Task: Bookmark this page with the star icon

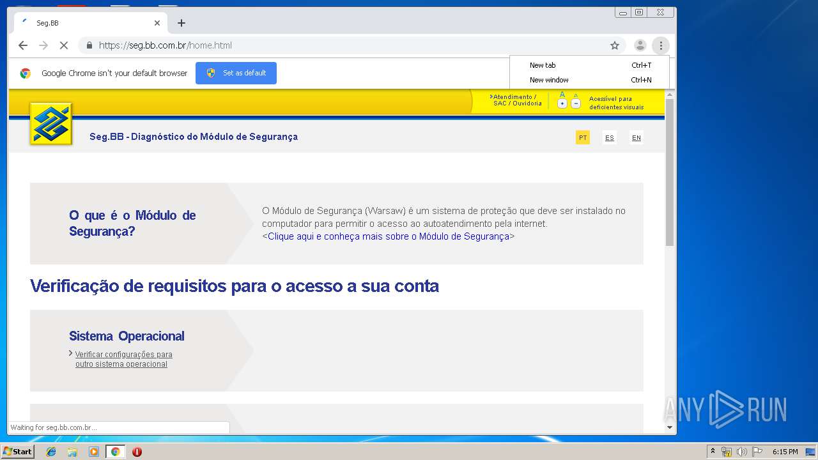Action: 615,45
